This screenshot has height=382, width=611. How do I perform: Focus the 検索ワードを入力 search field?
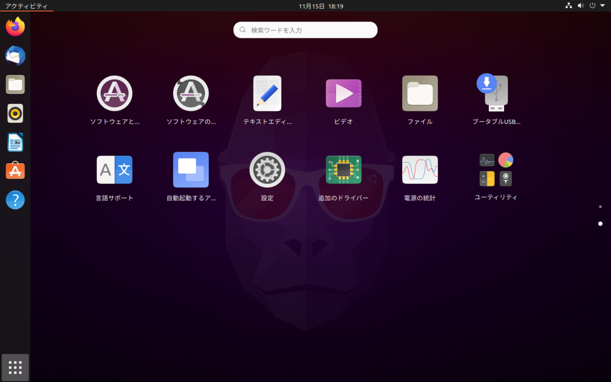pyautogui.click(x=305, y=30)
